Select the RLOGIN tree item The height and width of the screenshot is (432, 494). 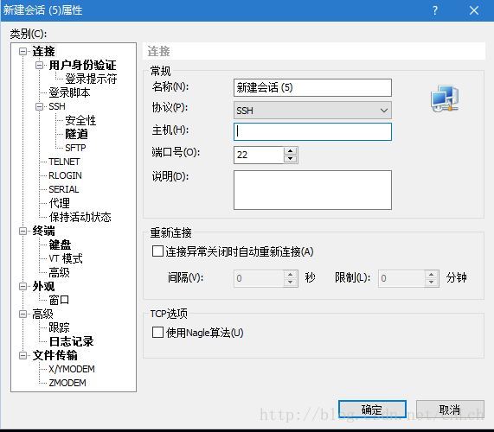[x=65, y=175]
